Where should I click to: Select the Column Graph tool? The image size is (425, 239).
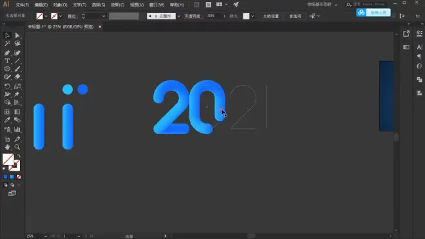17,129
